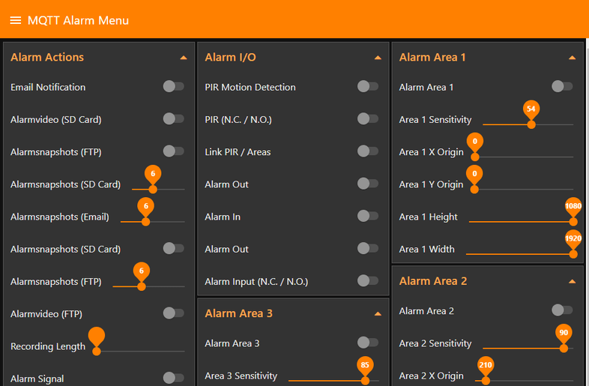Viewport: 589px width, 386px height.
Task: Collapse the Alarm Area 3 panel
Action: click(x=378, y=314)
